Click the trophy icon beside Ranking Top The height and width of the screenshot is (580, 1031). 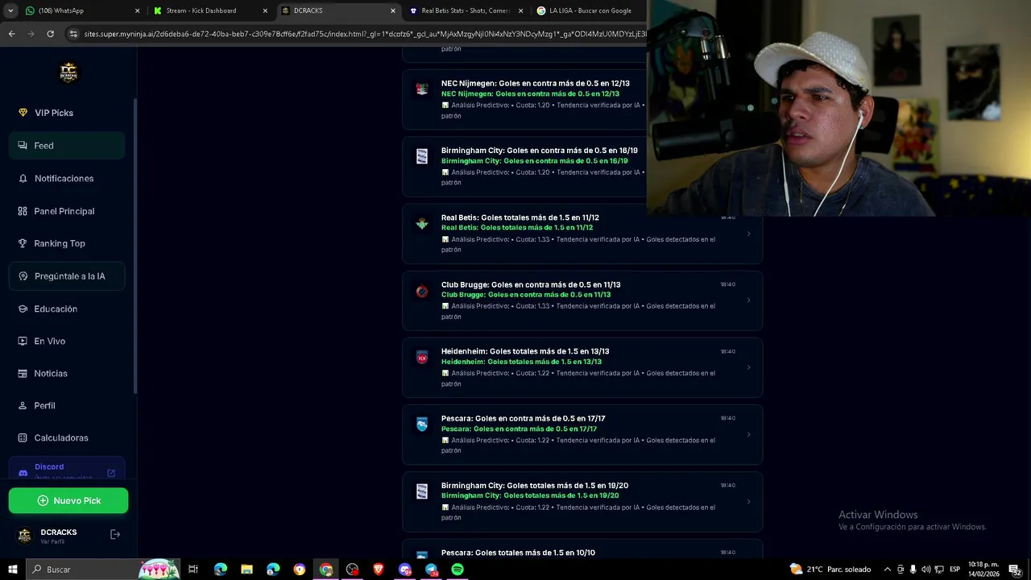click(x=23, y=243)
